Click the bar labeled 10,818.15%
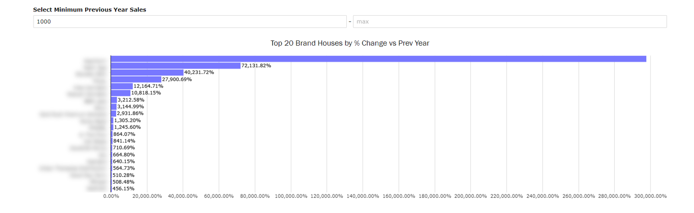 (x=120, y=93)
